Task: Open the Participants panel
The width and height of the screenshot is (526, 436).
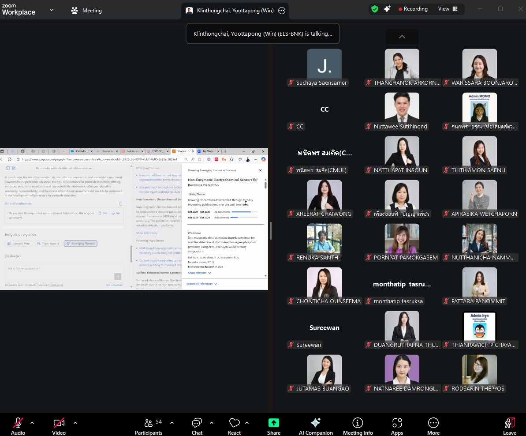Action: pyautogui.click(x=149, y=426)
